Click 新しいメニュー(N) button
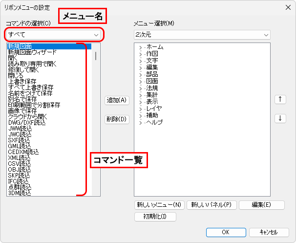Image resolution: width=296 pixels, height=243 pixels. click(159, 205)
